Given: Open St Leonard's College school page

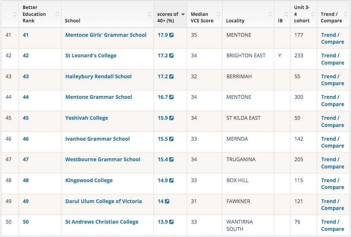Looking at the screenshot, I should tap(91, 56).
